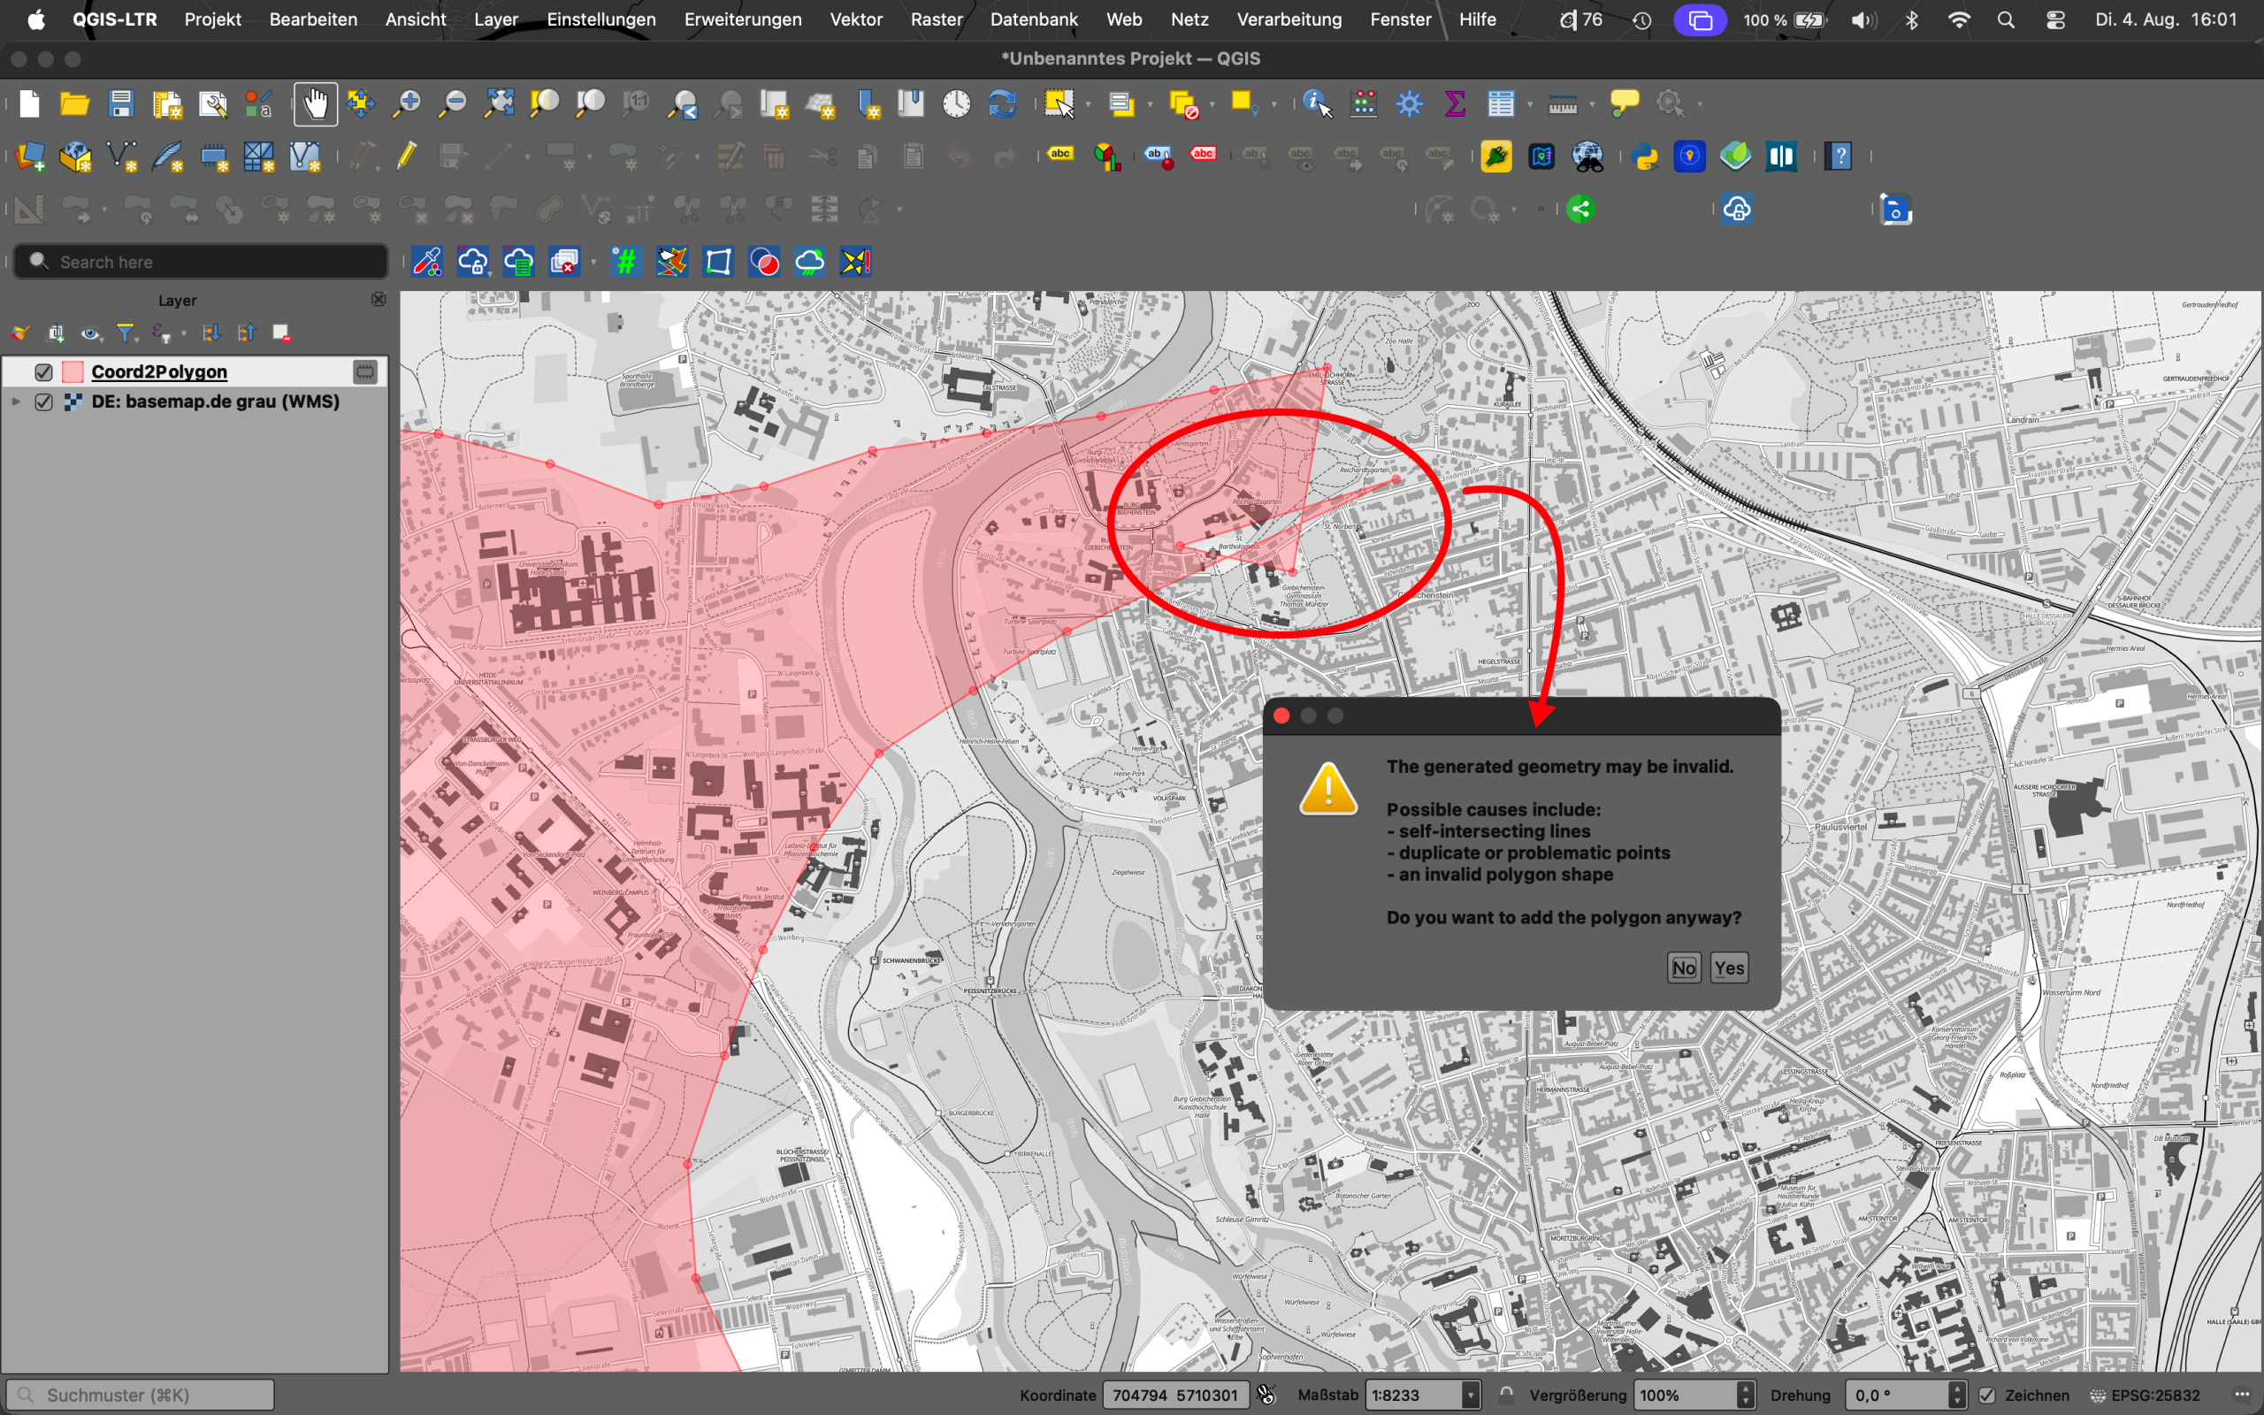Open the Raster menu
Viewport: 2264px width, 1415px height.
[937, 19]
